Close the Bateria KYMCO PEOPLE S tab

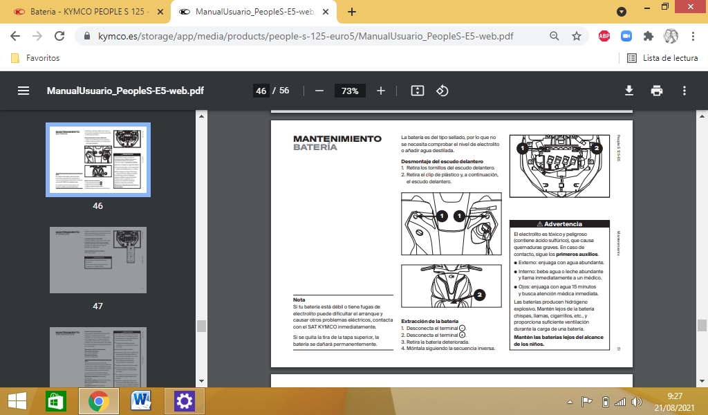coord(160,12)
